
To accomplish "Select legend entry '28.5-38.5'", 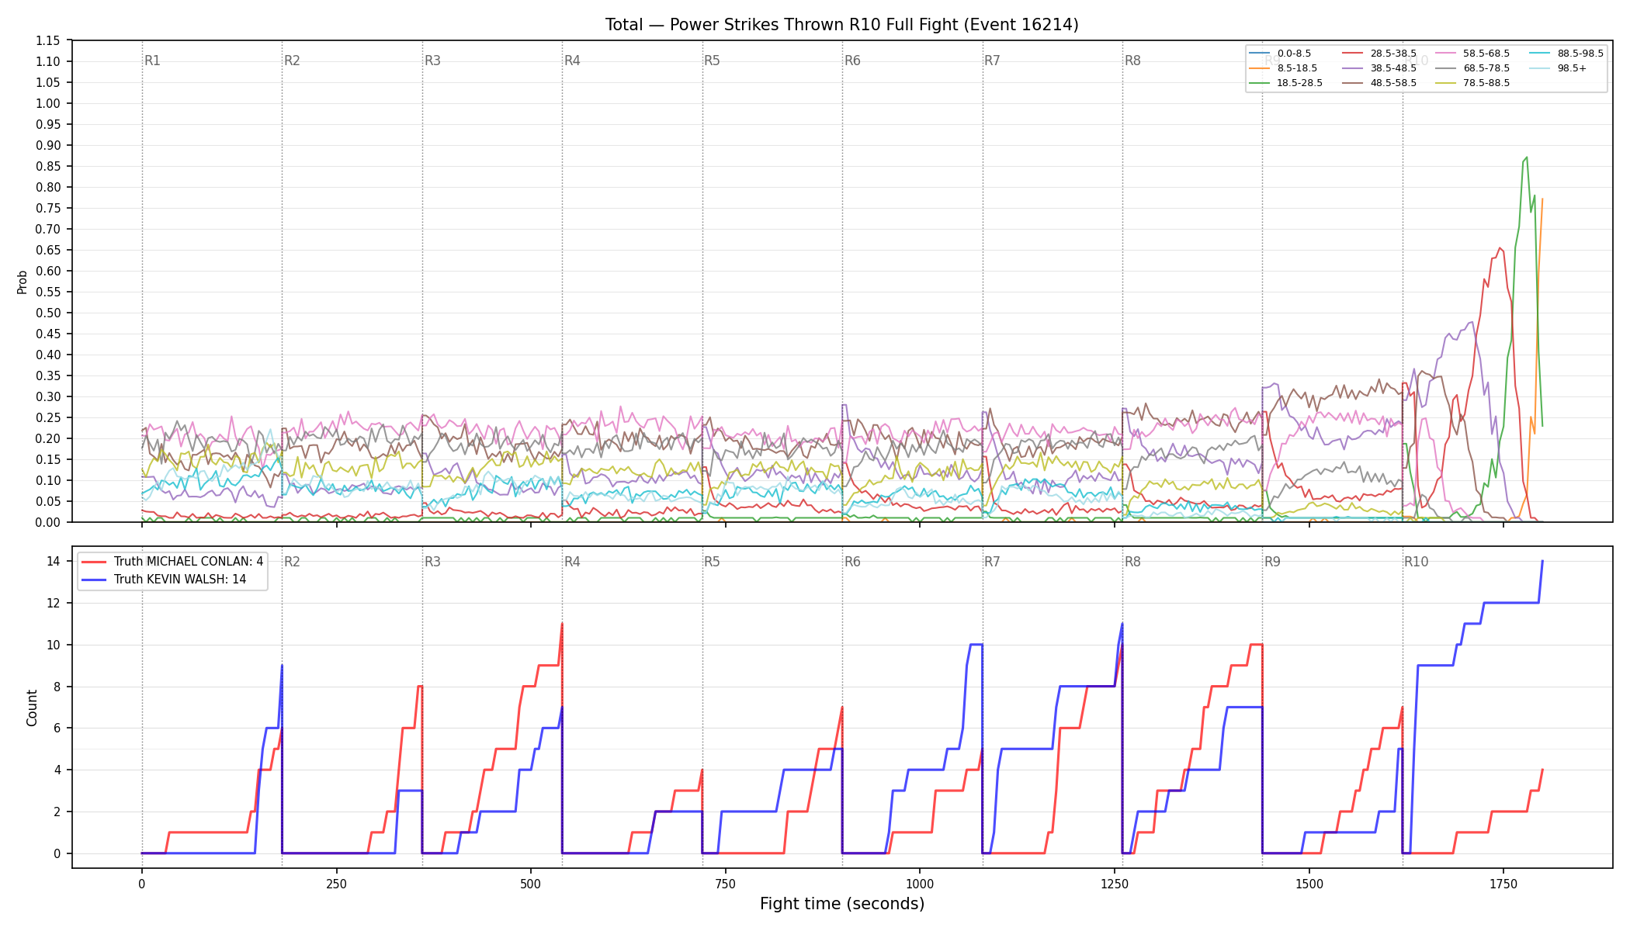I will [x=1379, y=54].
